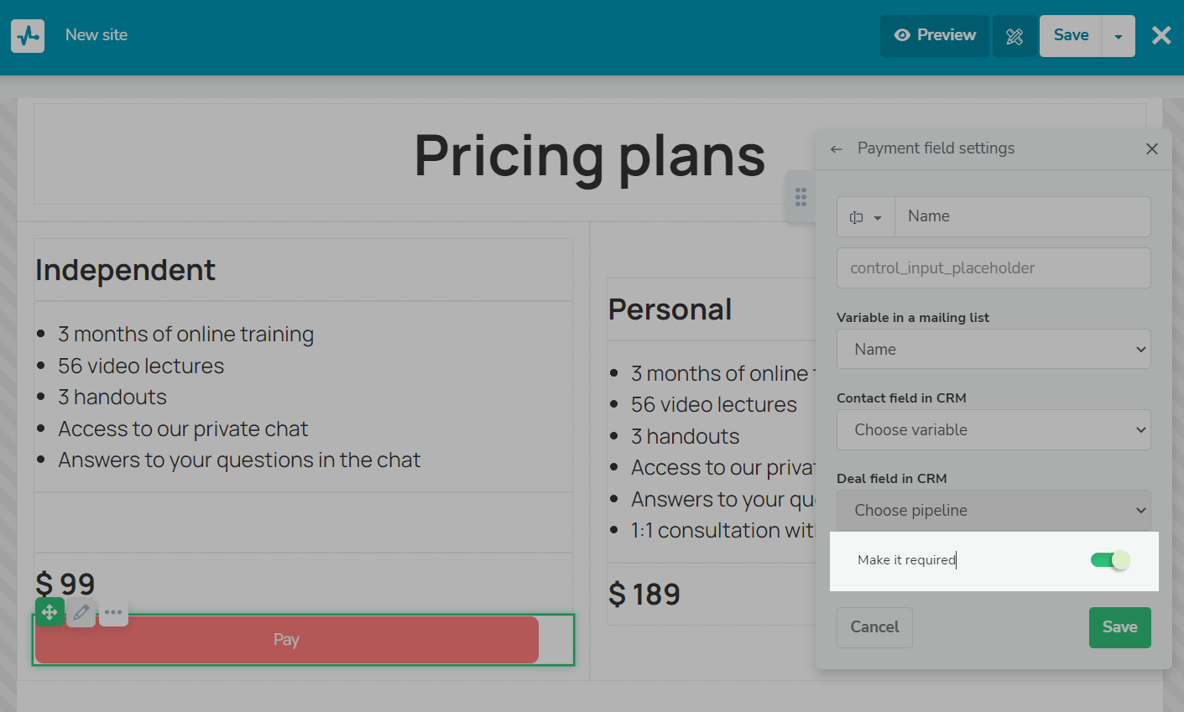Close the Payment field settings panel
The width and height of the screenshot is (1184, 712).
1151,148
